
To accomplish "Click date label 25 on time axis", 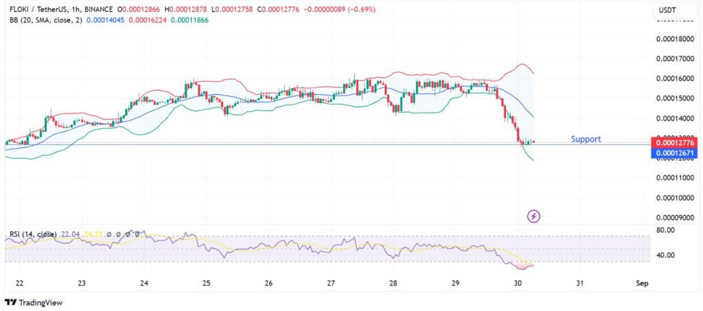I will click(206, 284).
